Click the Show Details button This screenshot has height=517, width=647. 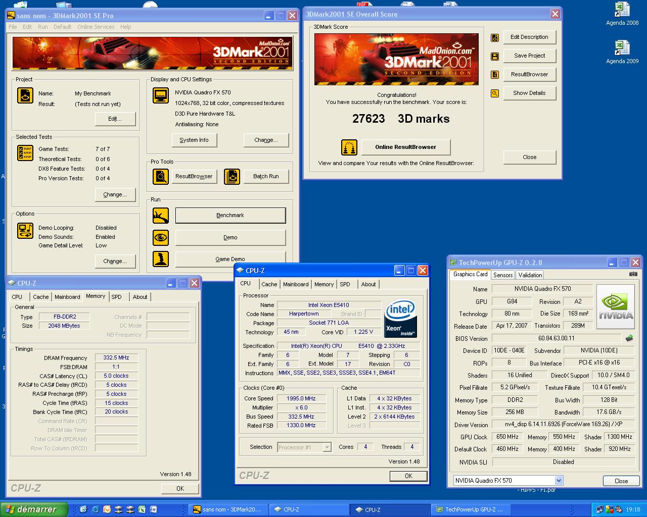coord(530,93)
